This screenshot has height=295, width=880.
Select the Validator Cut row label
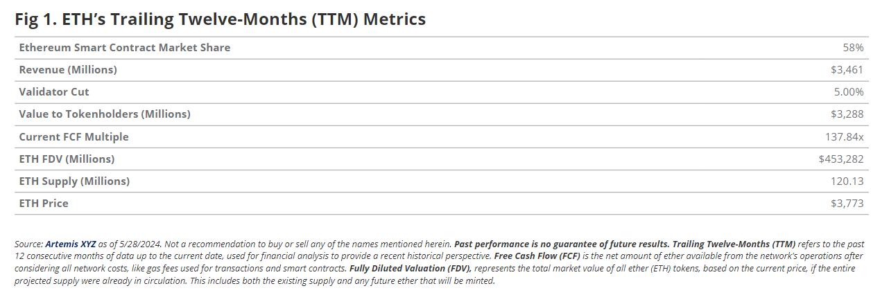click(54, 92)
